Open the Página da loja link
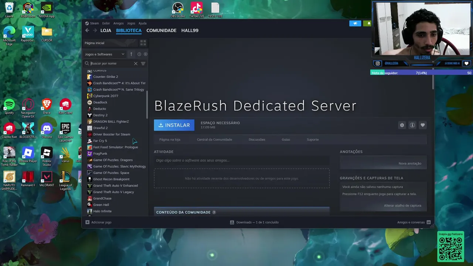Viewport: 473px width, 266px height. [170, 140]
